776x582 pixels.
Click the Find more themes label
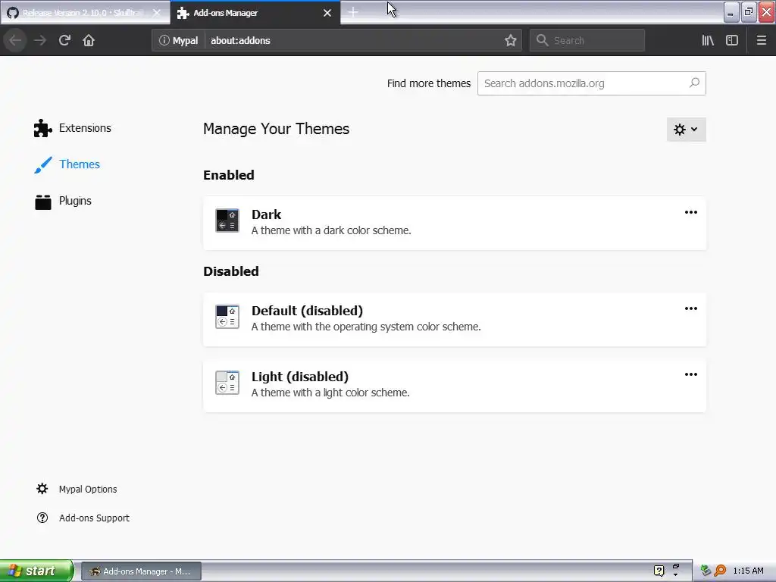(429, 83)
